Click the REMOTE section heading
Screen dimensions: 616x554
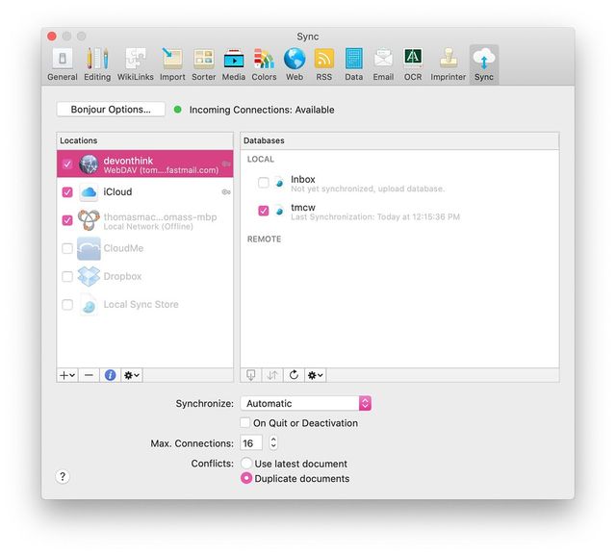pos(264,239)
